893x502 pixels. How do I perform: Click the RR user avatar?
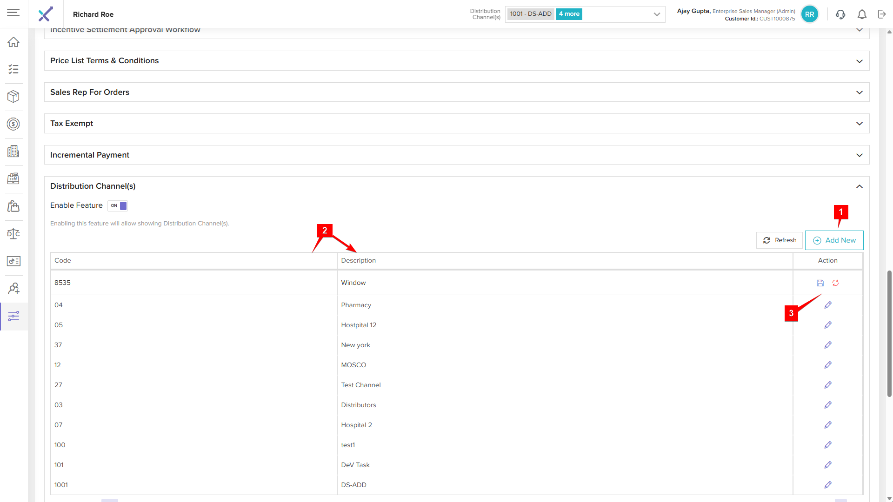tap(809, 14)
